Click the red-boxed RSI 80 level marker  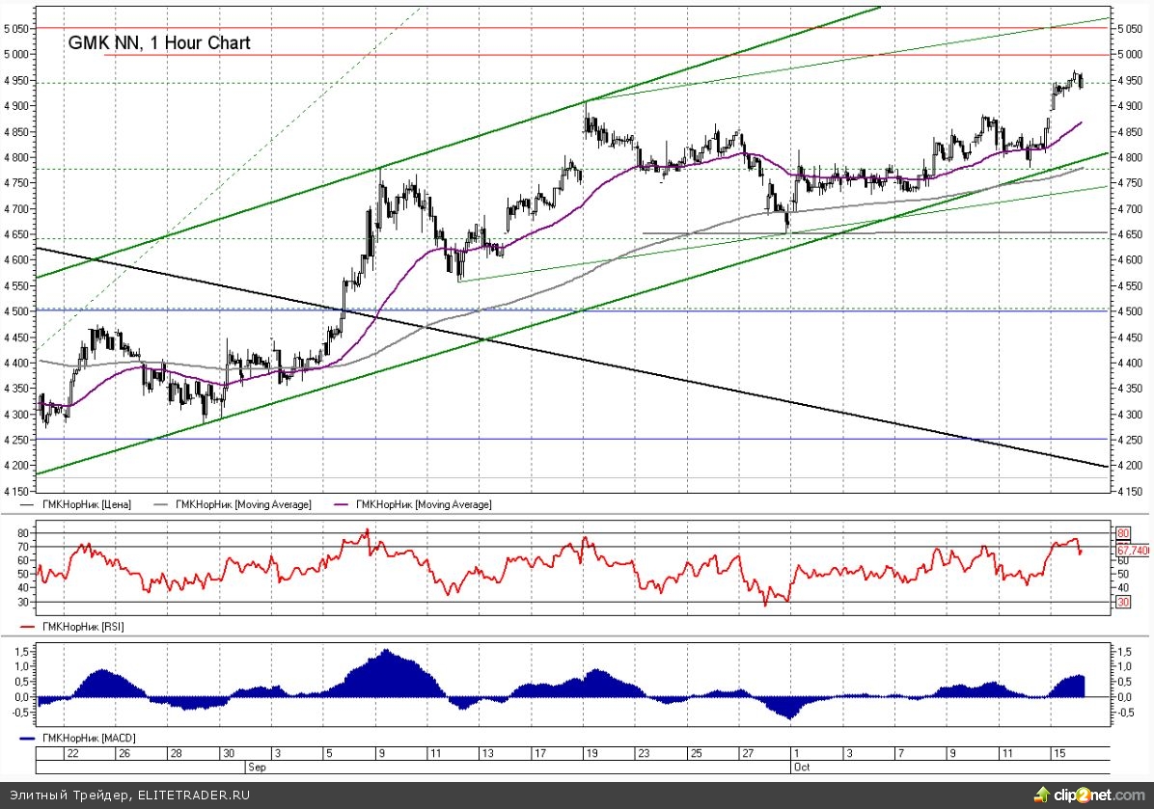pos(1122,532)
